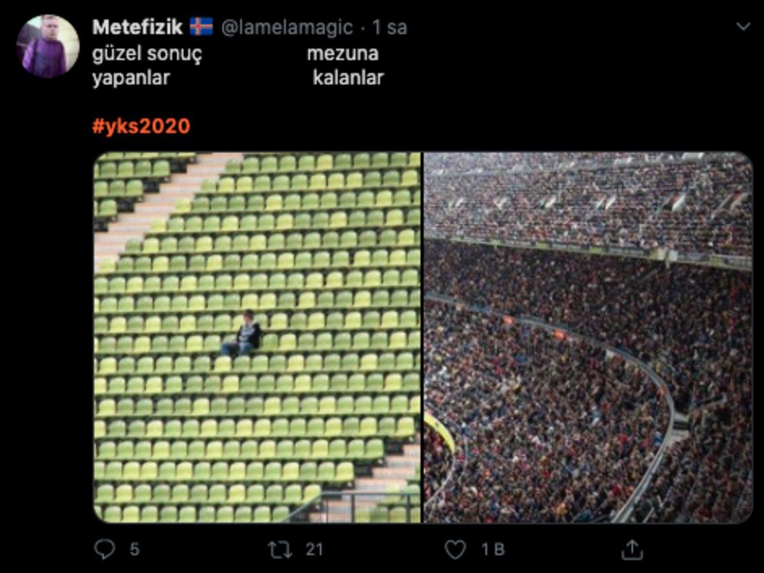Click the tweet text 'güzel sonuç yapanlar'

coord(147,66)
